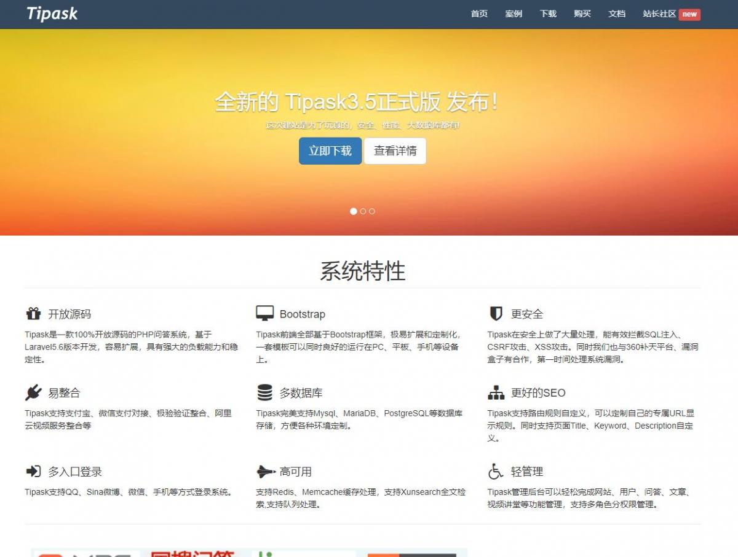
Task: Click the shield icon beside 更安全
Action: tap(496, 314)
